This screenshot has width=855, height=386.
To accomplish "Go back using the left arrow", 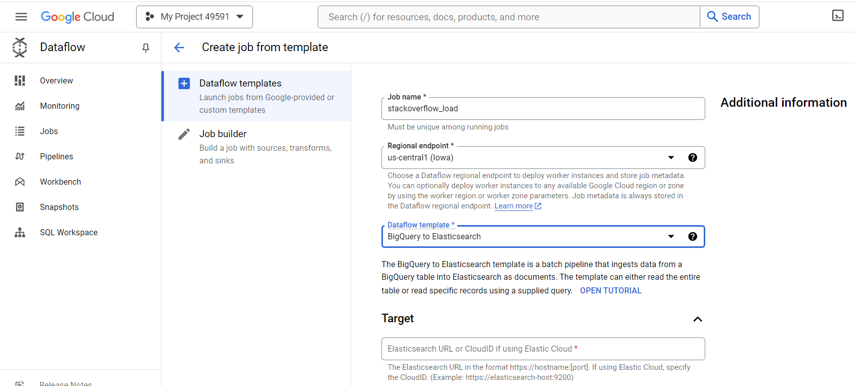I will [179, 48].
